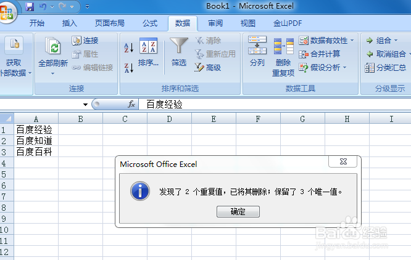The width and height of the screenshot is (411, 260).
Task: Select the cell containing 百度百科
Action: (x=36, y=152)
